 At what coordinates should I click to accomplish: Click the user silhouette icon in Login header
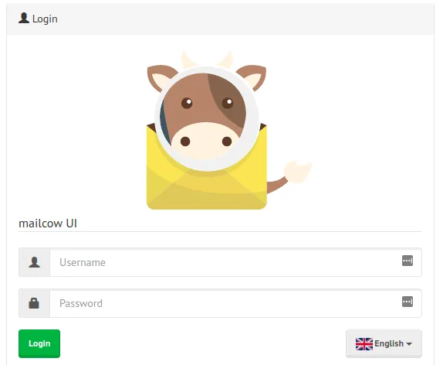[24, 18]
